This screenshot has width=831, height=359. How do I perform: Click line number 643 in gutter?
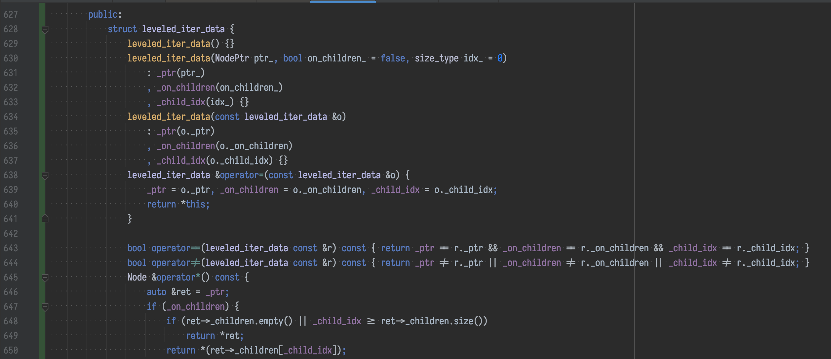11,248
